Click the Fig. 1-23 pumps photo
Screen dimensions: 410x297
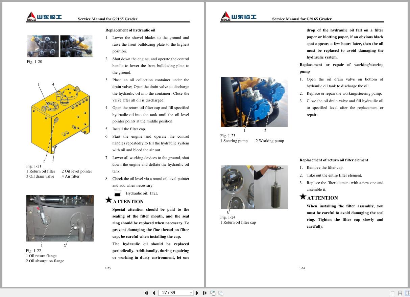tap(254, 101)
